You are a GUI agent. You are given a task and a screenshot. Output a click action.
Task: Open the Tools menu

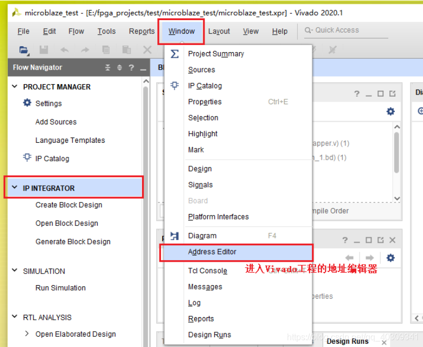pyautogui.click(x=106, y=31)
